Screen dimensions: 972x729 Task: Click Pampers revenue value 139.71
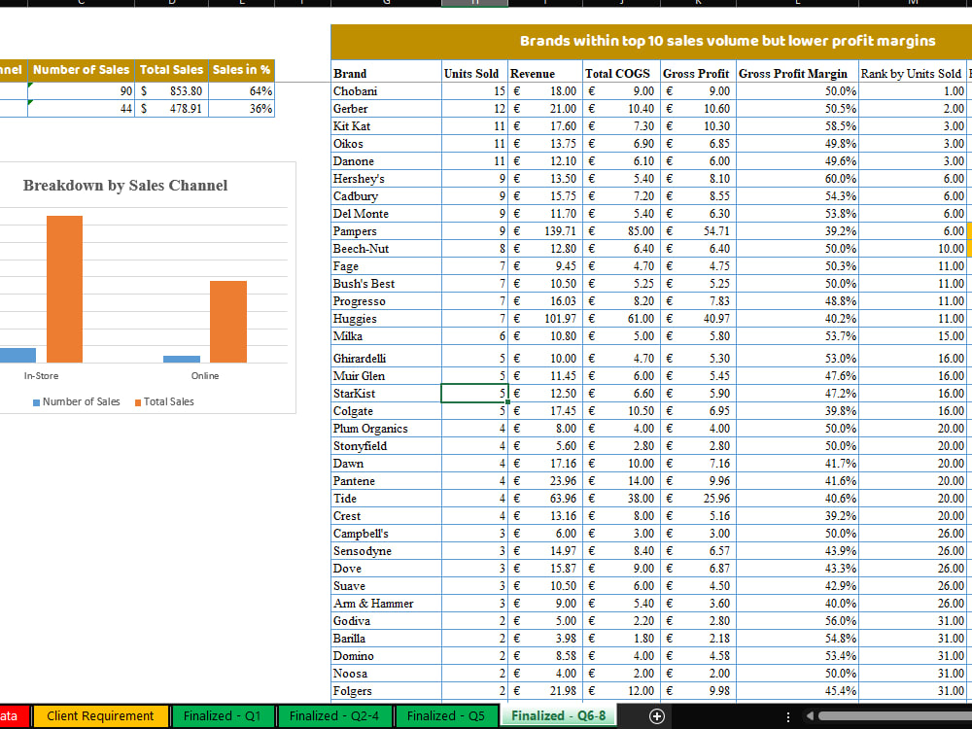(545, 231)
